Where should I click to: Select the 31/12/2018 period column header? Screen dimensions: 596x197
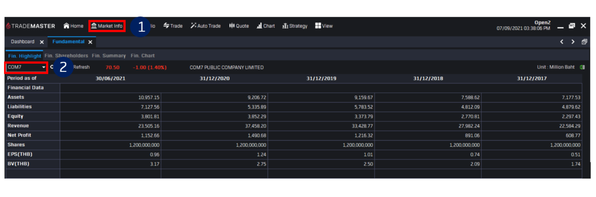point(428,78)
